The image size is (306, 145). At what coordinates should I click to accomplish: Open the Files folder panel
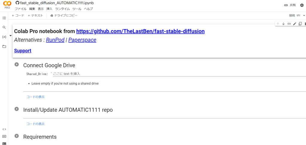4,46
